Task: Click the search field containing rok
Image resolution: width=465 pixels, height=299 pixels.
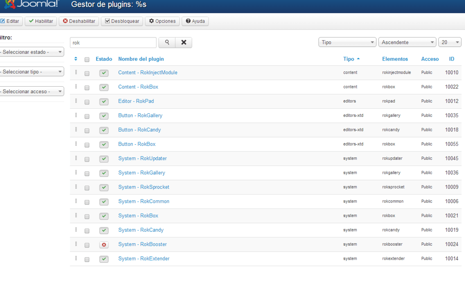Action: tap(113, 43)
